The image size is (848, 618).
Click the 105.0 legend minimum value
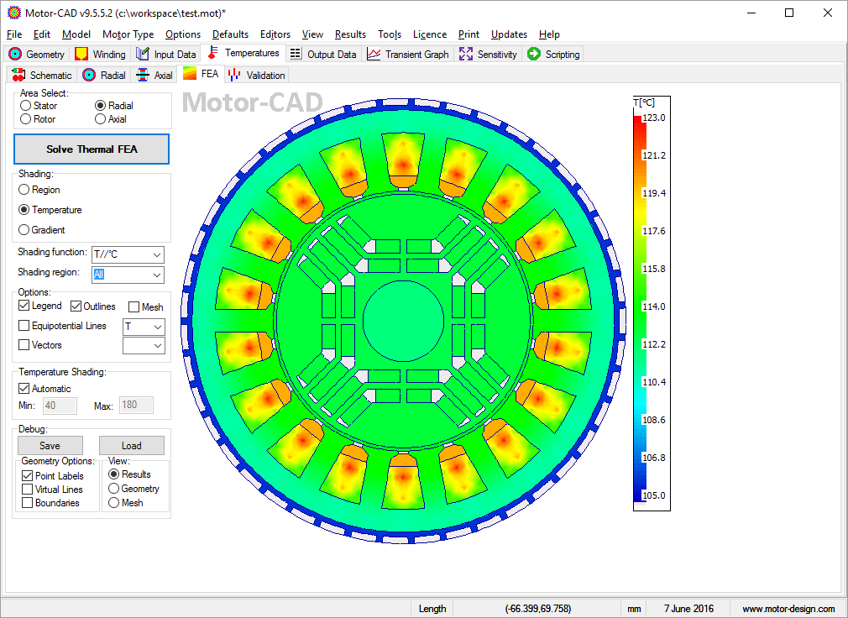(x=654, y=495)
